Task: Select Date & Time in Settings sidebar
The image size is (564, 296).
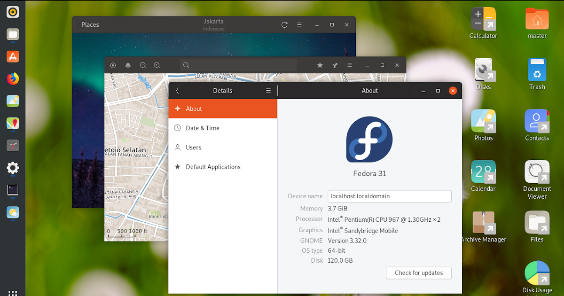Action: pyautogui.click(x=203, y=128)
